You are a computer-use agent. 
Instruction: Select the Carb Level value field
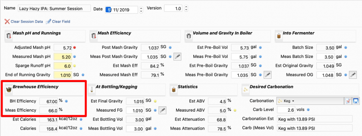pyautogui.click(x=286, y=110)
